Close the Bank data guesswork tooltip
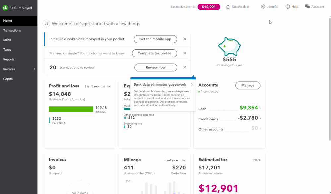This screenshot has width=331, height=194. [x=192, y=84]
